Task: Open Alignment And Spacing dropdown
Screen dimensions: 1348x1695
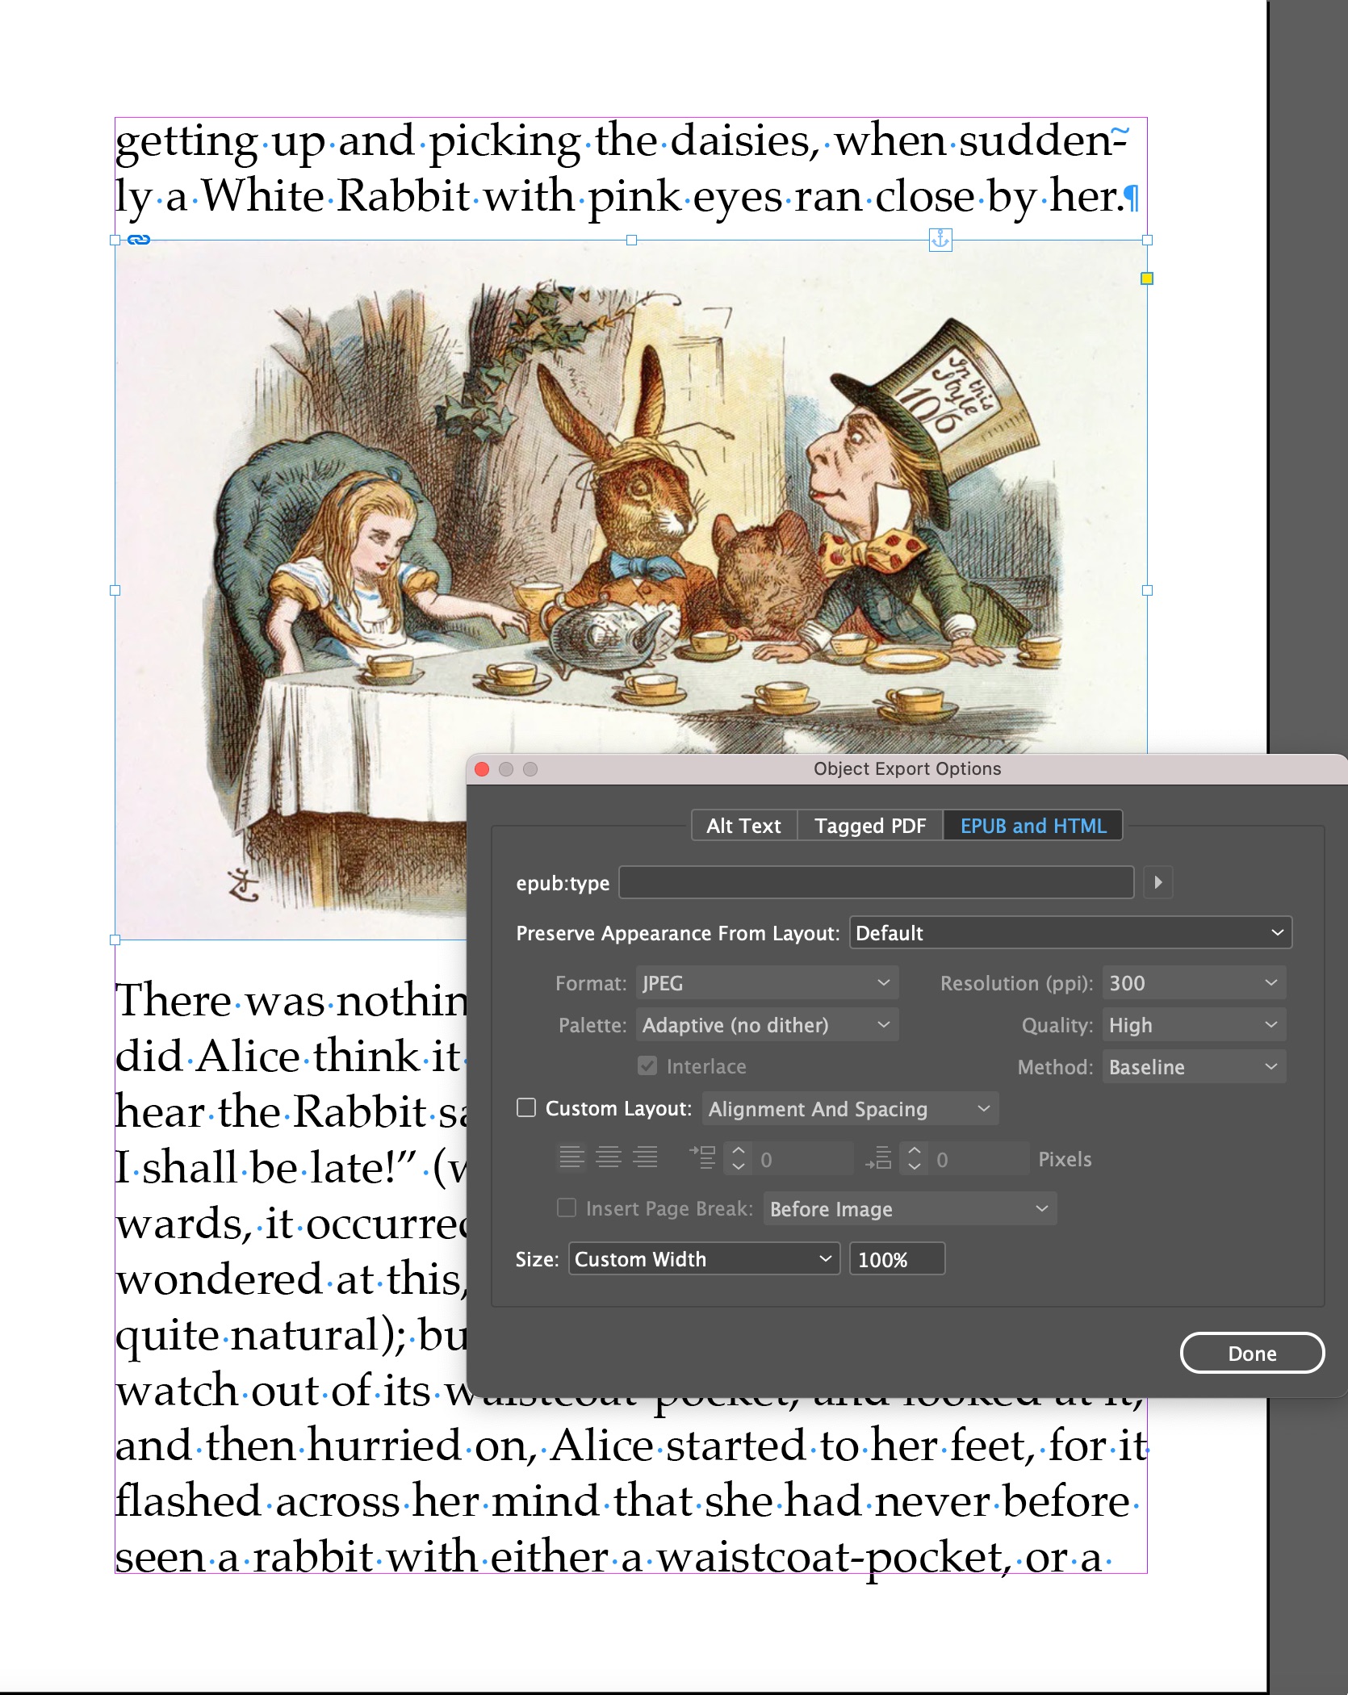Action: (850, 1108)
